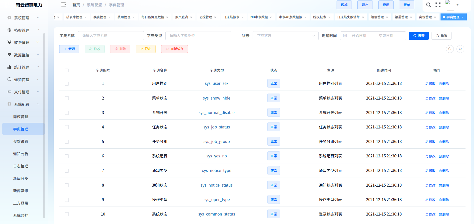The height and width of the screenshot is (224, 474).
Task: Open 参数设置 in the sidebar
Action: pos(21,141)
